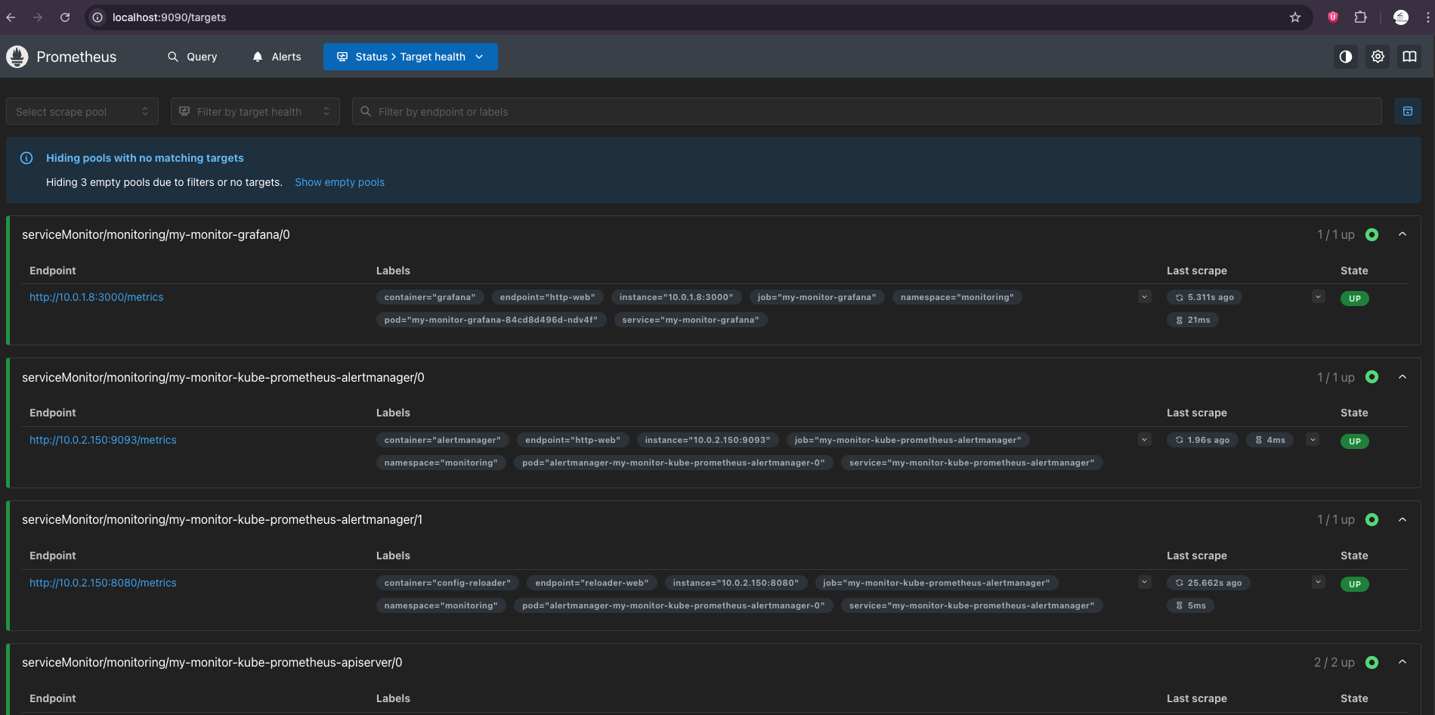Open the settings gear icon
Screen dimensions: 1435x715
(x=1378, y=57)
